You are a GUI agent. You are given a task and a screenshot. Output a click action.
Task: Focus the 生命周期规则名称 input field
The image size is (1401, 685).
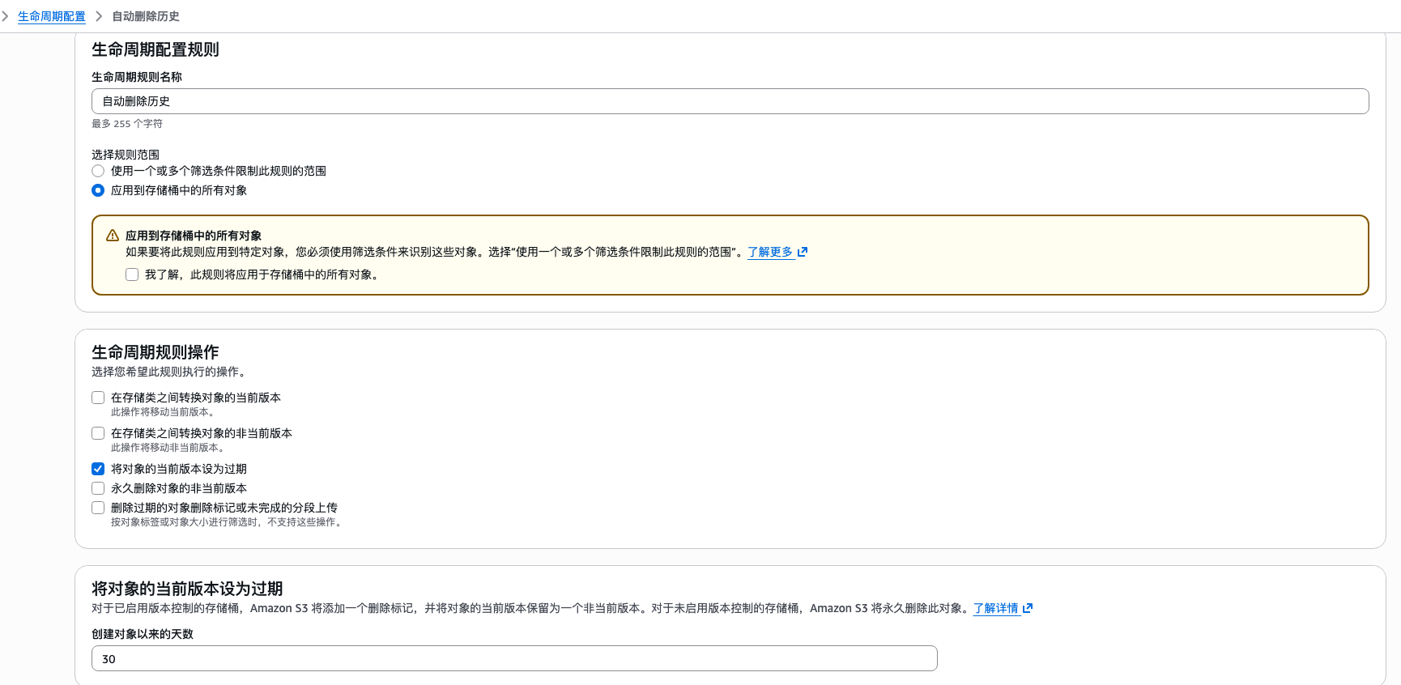729,101
